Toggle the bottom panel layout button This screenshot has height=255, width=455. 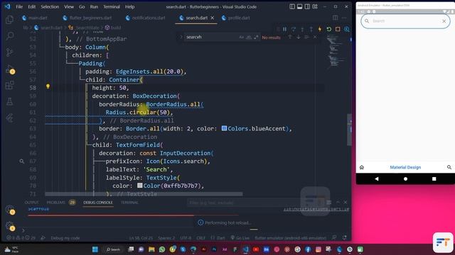pyautogui.click(x=300, y=6)
